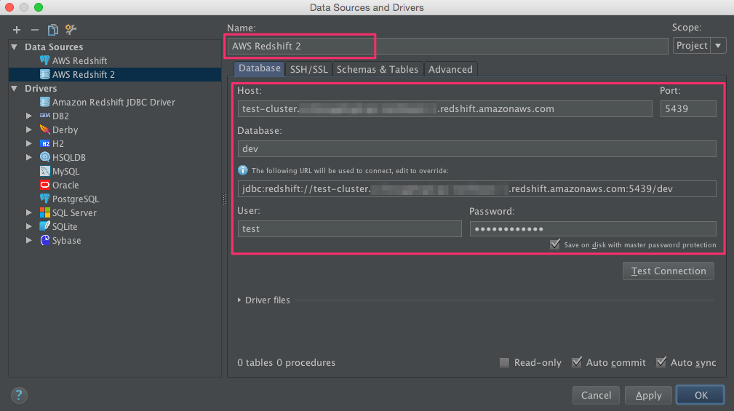Click the Password field

point(593,229)
